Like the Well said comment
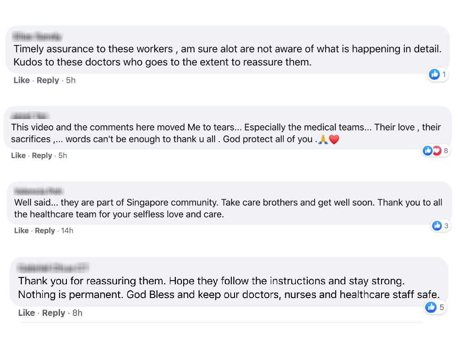 [22, 230]
